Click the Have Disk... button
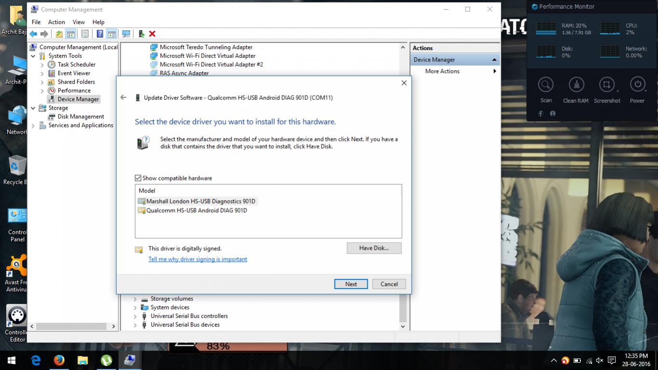Screen dimensions: 658x370 (x=374, y=248)
